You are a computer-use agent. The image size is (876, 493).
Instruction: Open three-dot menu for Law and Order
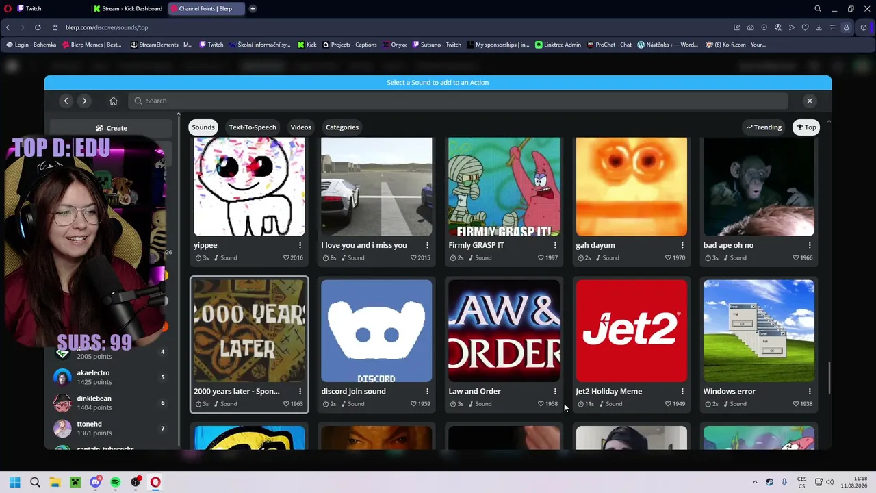555,391
